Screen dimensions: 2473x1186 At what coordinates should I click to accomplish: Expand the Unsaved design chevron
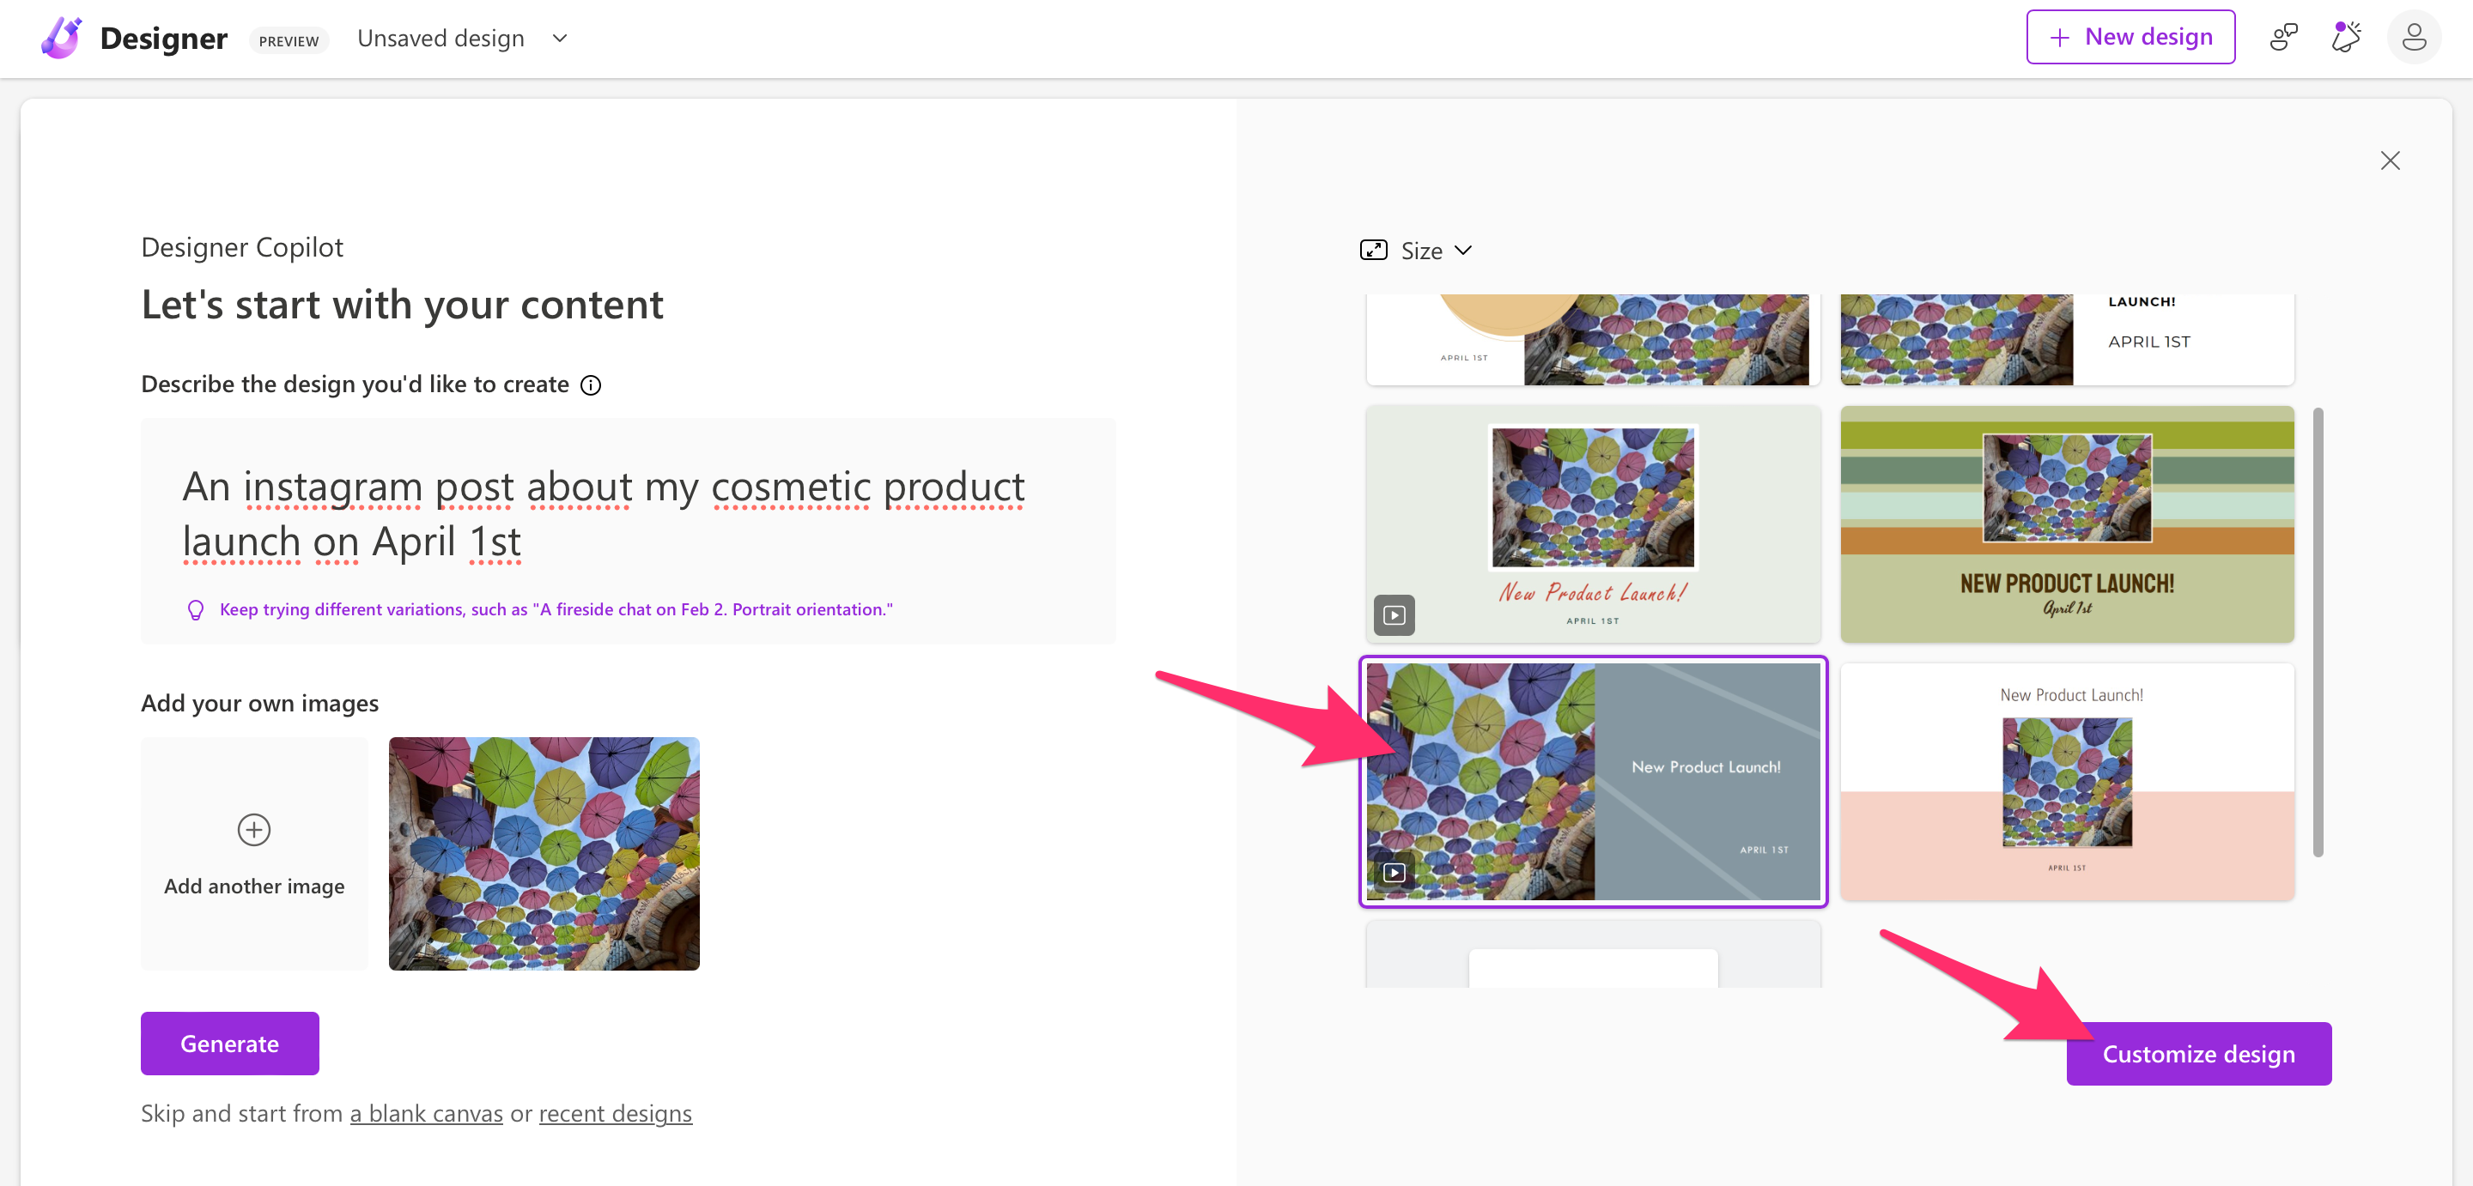(561, 39)
